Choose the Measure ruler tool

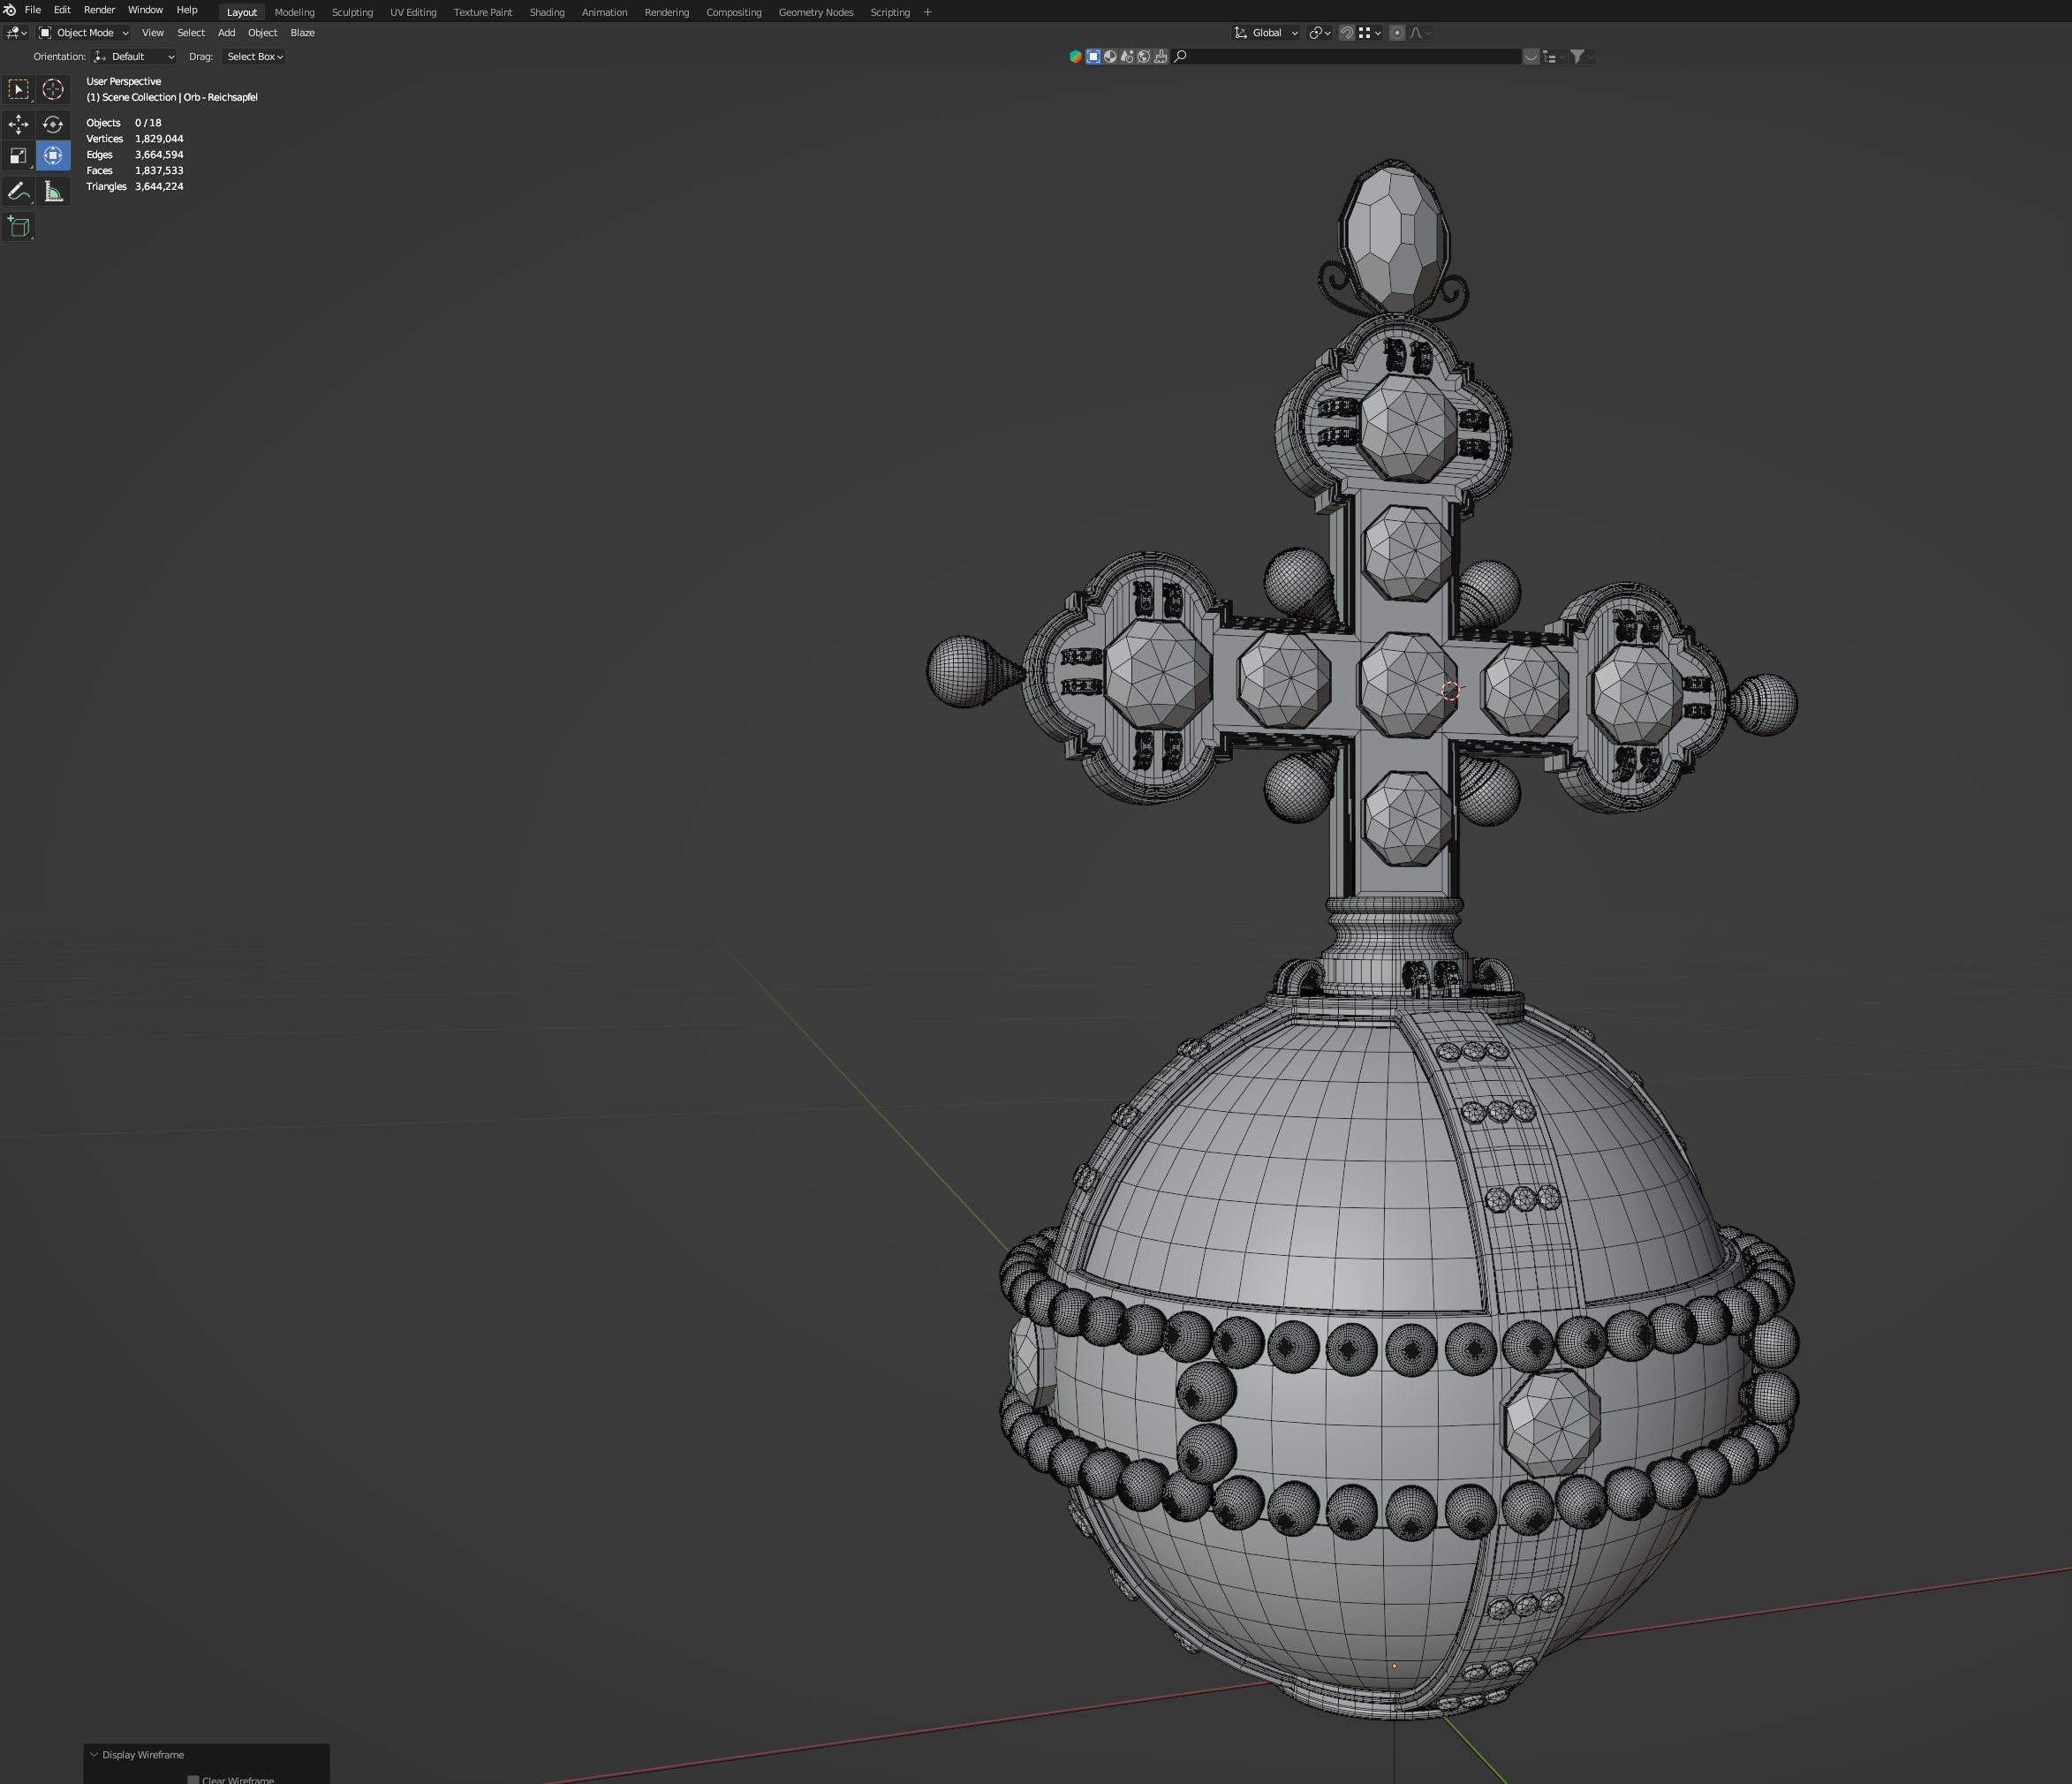[x=53, y=191]
